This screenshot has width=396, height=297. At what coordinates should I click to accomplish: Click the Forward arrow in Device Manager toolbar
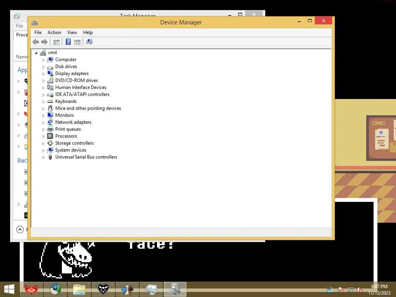coord(44,42)
